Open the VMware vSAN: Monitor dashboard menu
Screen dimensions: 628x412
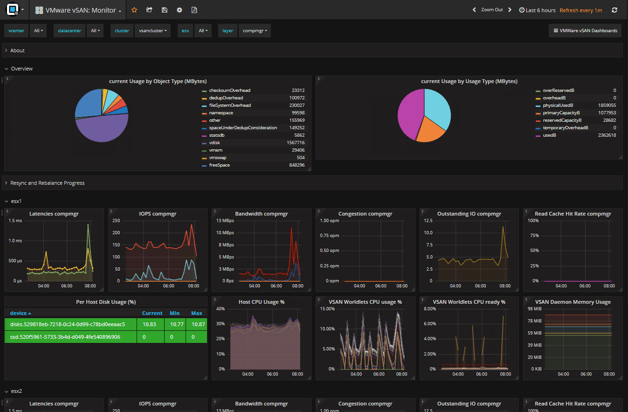pyautogui.click(x=77, y=9)
